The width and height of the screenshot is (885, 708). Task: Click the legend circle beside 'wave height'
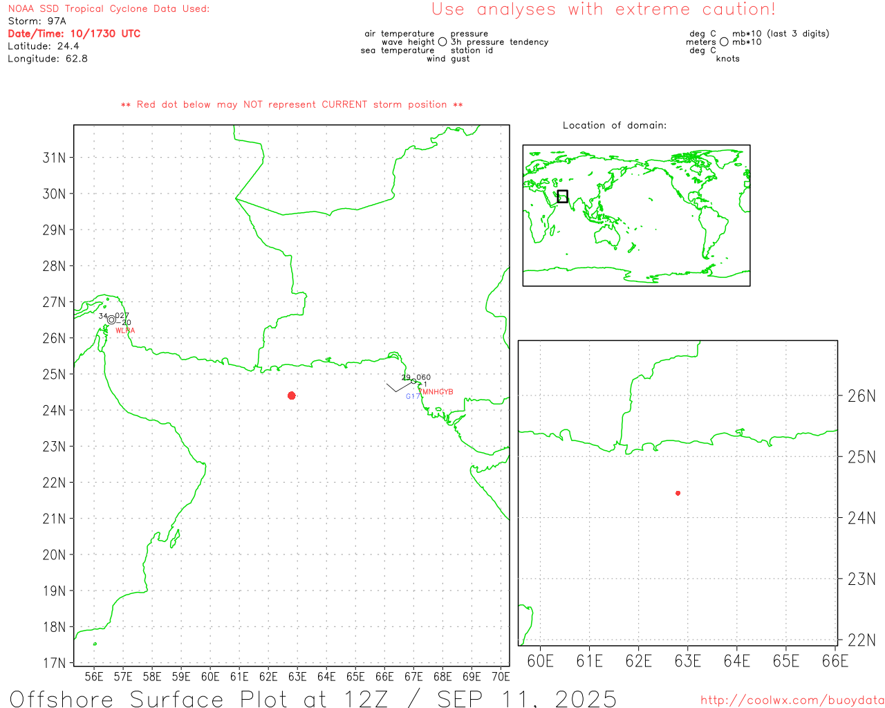[x=442, y=41]
